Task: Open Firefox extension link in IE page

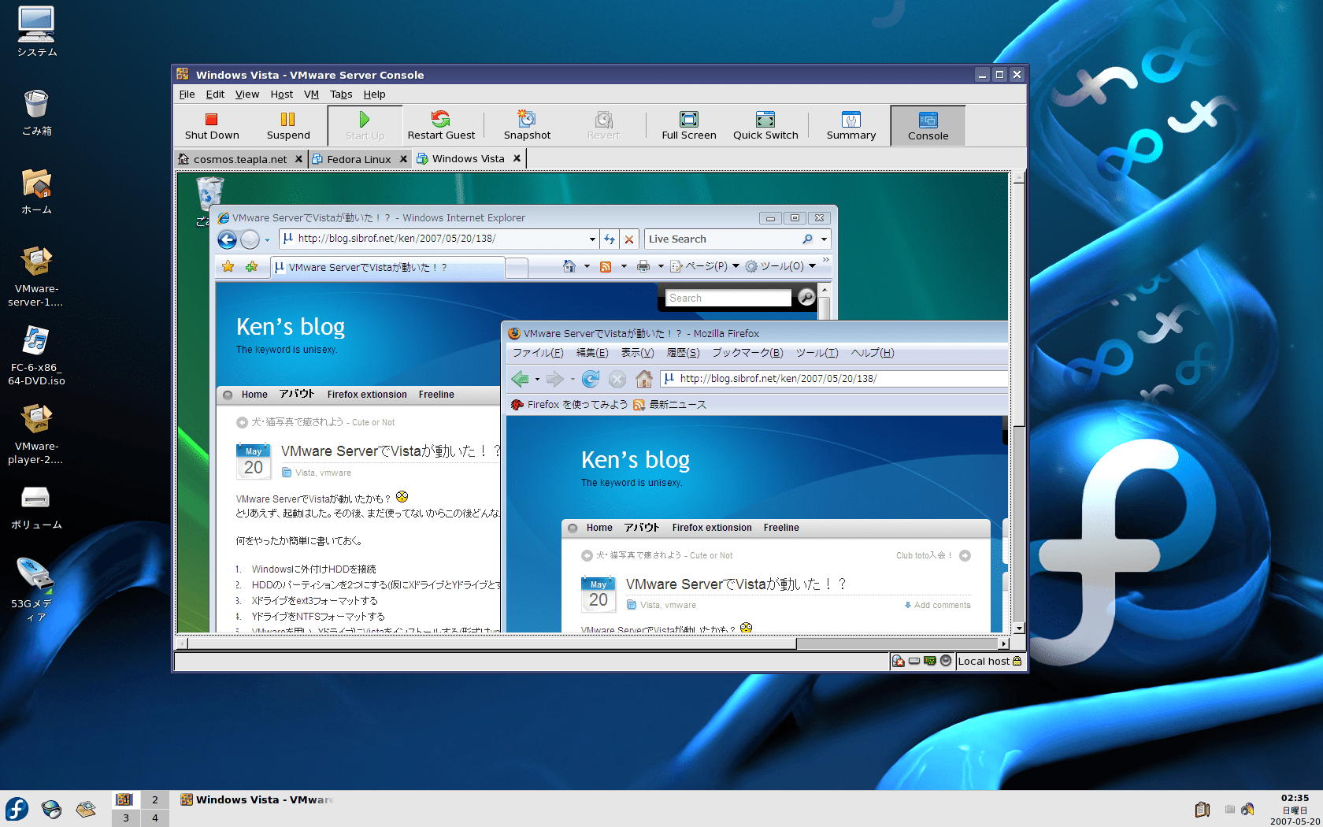Action: 367,395
